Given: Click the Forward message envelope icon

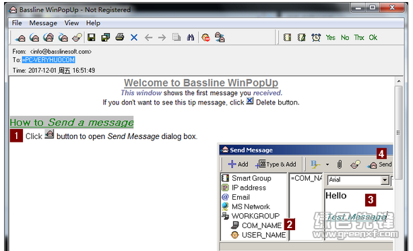Looking at the screenshot, I should tap(63, 38).
